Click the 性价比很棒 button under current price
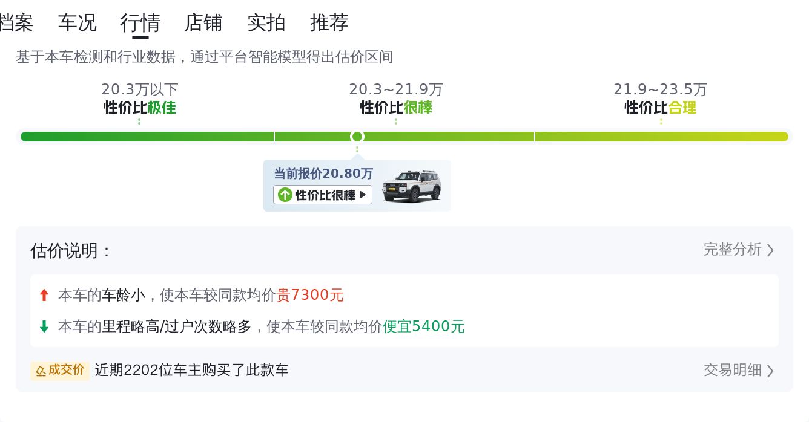Viewport: 809px width, 422px height. coord(323,195)
